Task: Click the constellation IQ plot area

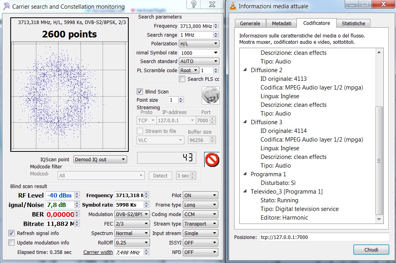Action: pyautogui.click(x=69, y=96)
